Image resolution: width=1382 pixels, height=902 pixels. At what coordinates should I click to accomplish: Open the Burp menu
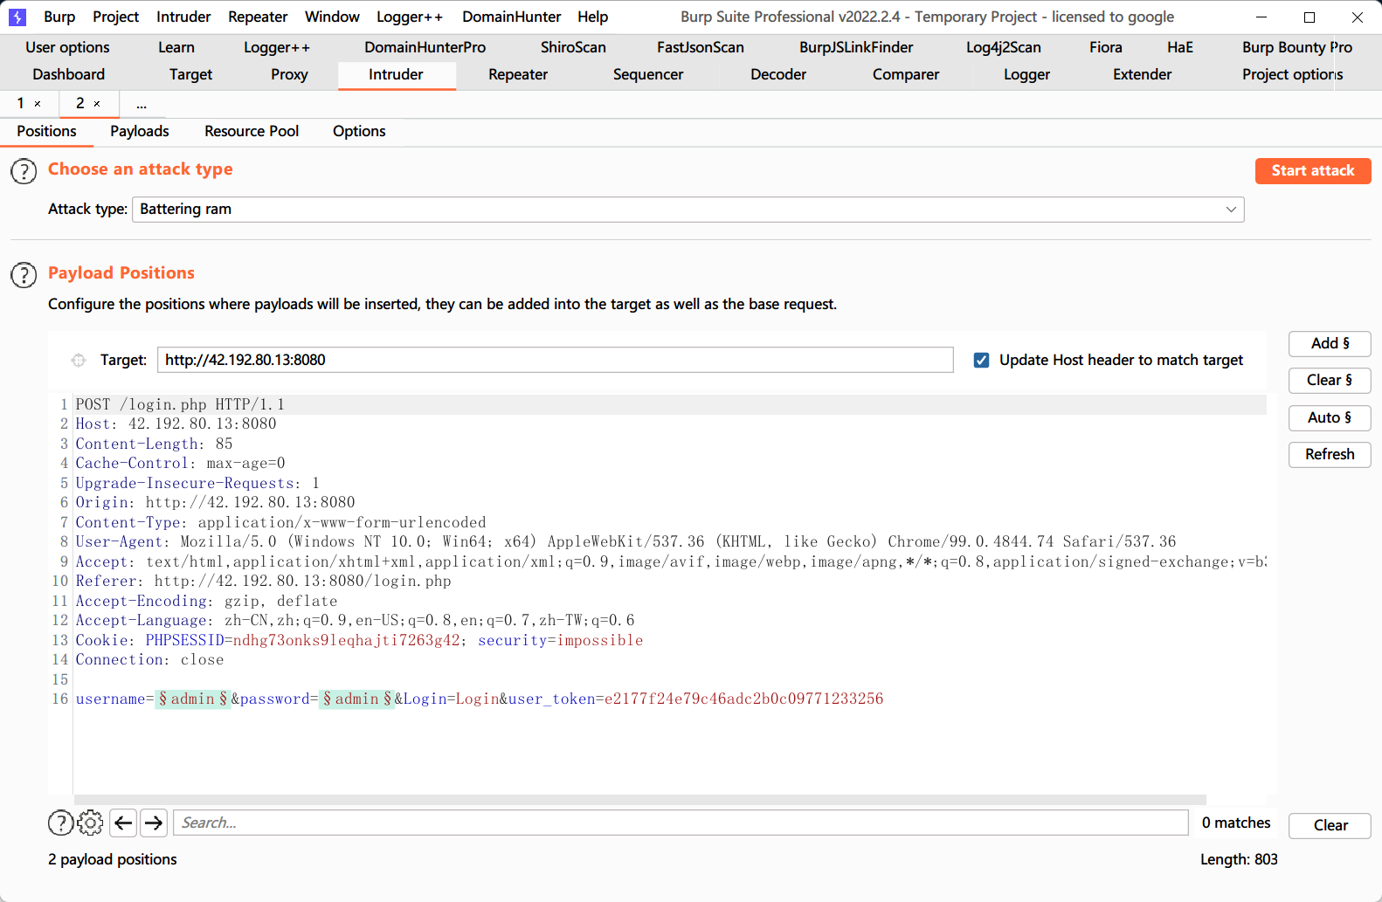pos(59,17)
